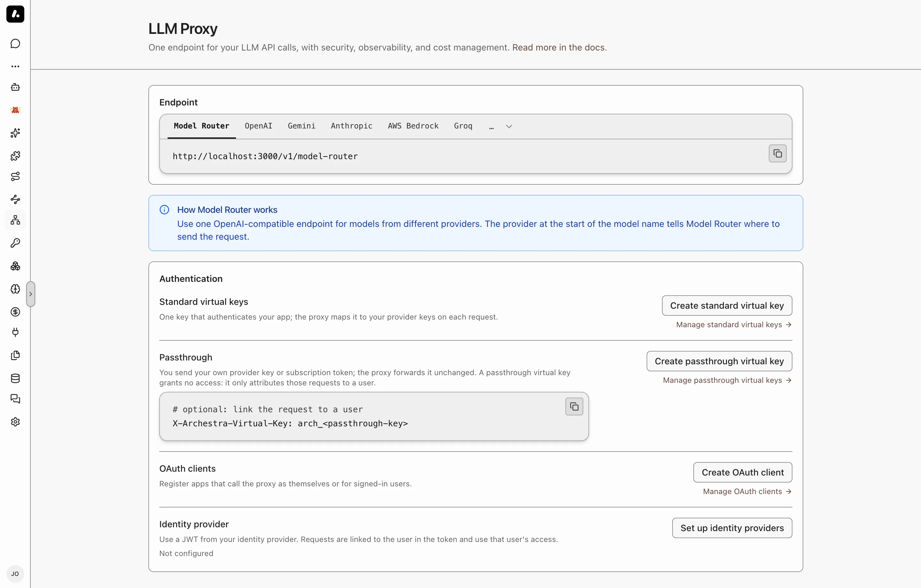
Task: Click the dollar coin cost icon
Action: point(15,312)
